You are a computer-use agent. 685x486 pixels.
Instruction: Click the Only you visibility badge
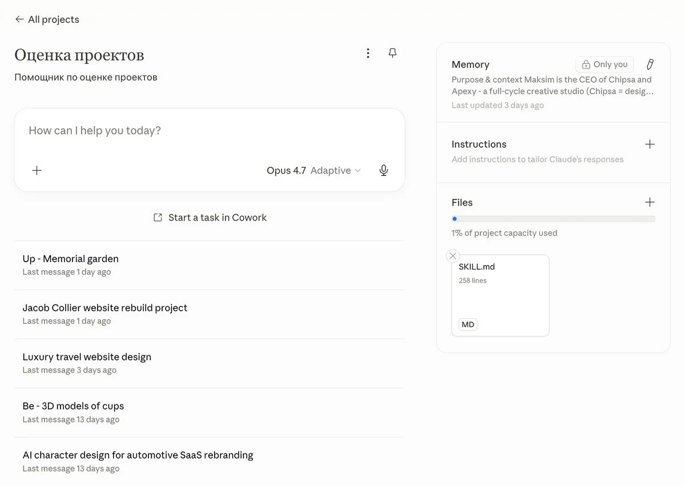coord(605,65)
